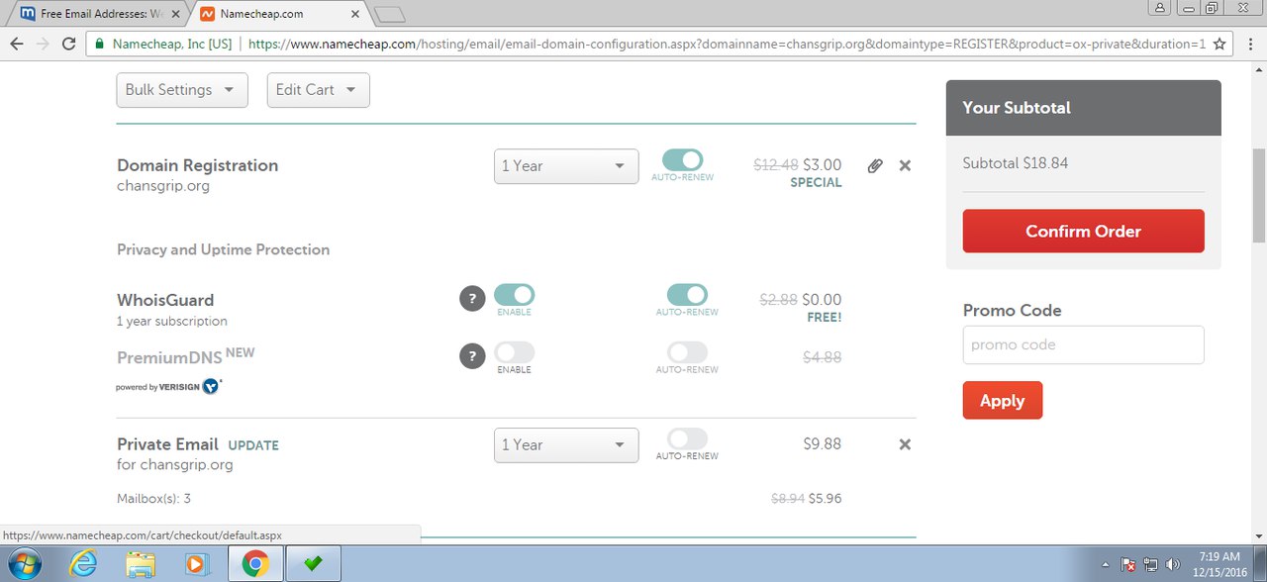Reload the Namecheap page

coord(68,44)
